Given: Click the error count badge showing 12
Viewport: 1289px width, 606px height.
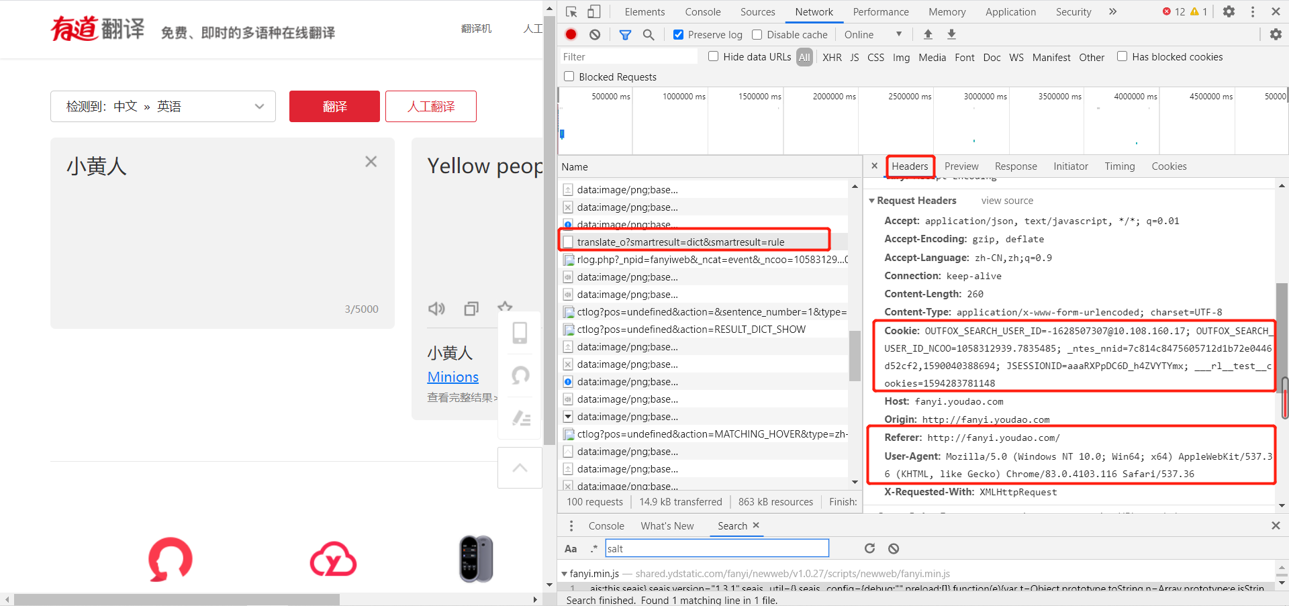Looking at the screenshot, I should 1174,11.
